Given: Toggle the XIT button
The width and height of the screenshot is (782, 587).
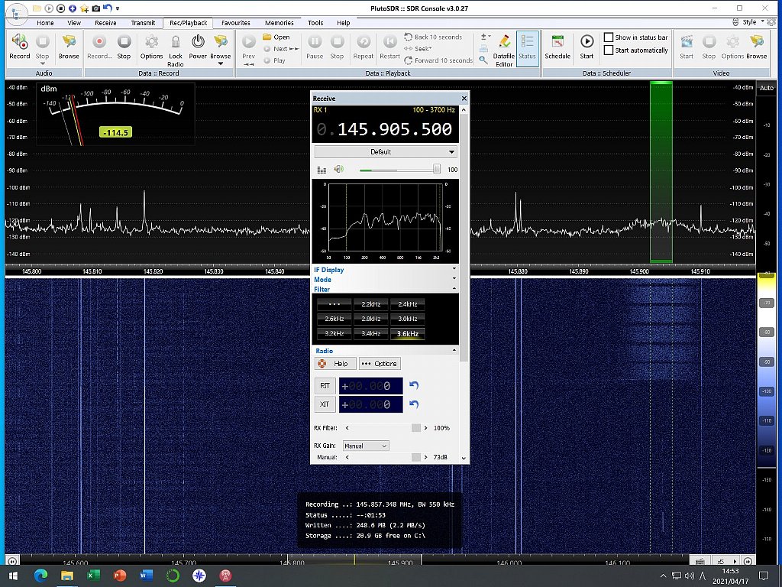Looking at the screenshot, I should (325, 404).
